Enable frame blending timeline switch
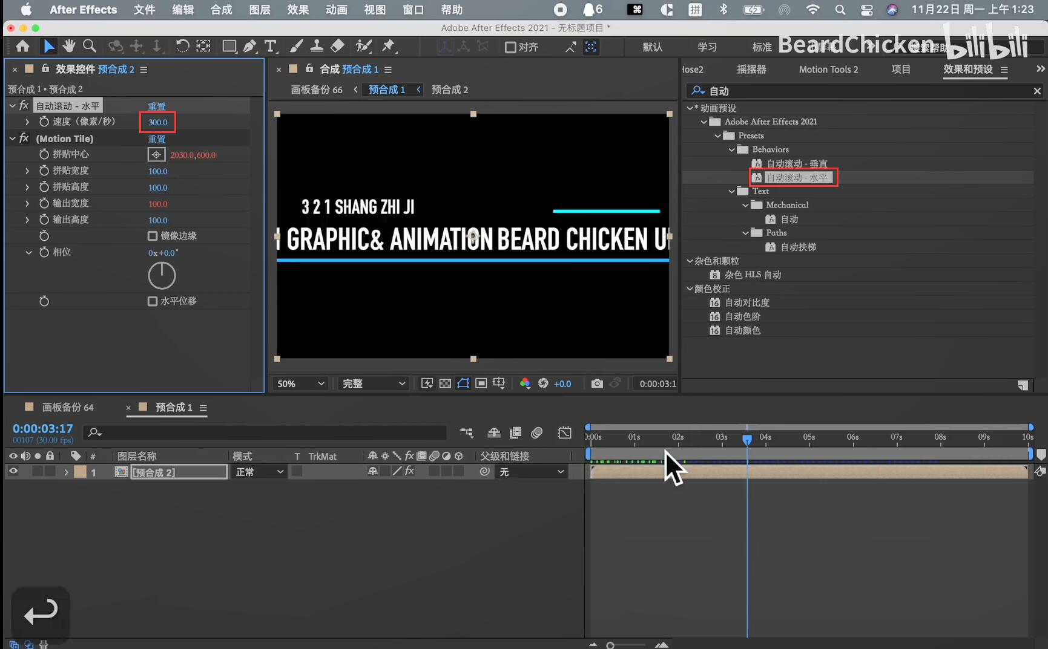 tap(515, 432)
